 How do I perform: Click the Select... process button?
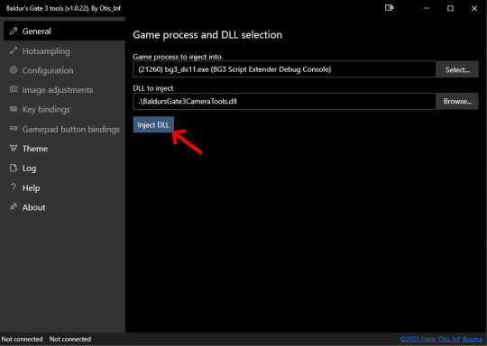[x=457, y=69]
